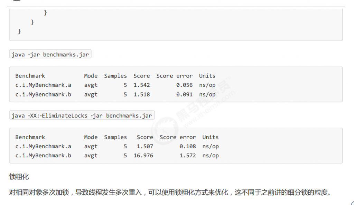
Task: Select the 锁粗化 section heading
Action: (19, 177)
